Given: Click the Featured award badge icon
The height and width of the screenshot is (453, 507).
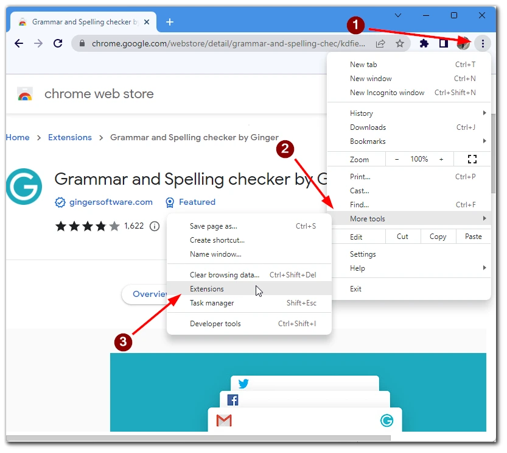Looking at the screenshot, I should (170, 202).
